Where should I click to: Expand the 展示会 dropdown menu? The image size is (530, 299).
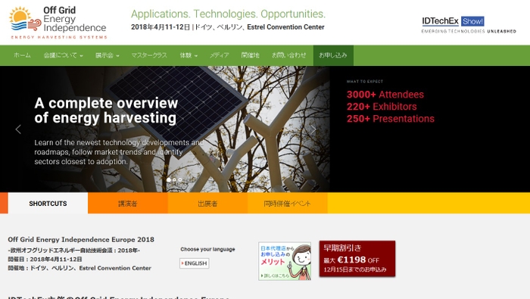[x=108, y=55]
